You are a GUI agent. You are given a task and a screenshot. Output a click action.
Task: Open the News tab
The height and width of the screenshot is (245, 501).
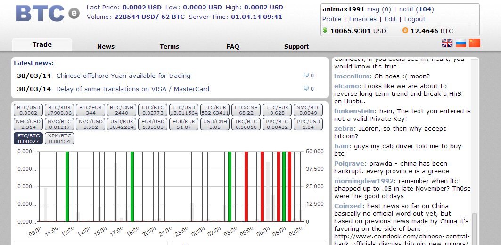click(x=106, y=46)
